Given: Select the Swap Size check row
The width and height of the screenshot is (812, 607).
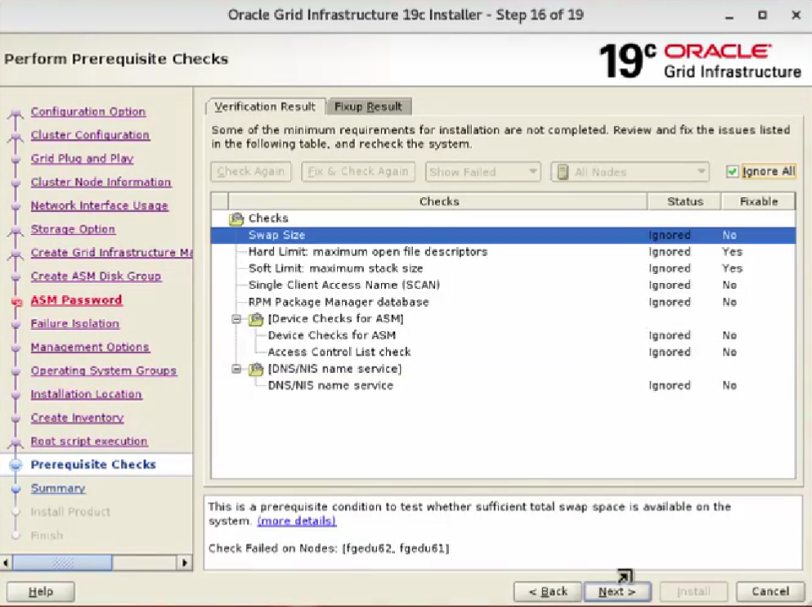Looking at the screenshot, I should [x=503, y=235].
